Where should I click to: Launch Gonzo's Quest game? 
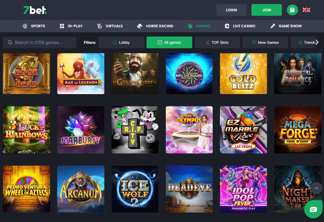click(x=135, y=74)
